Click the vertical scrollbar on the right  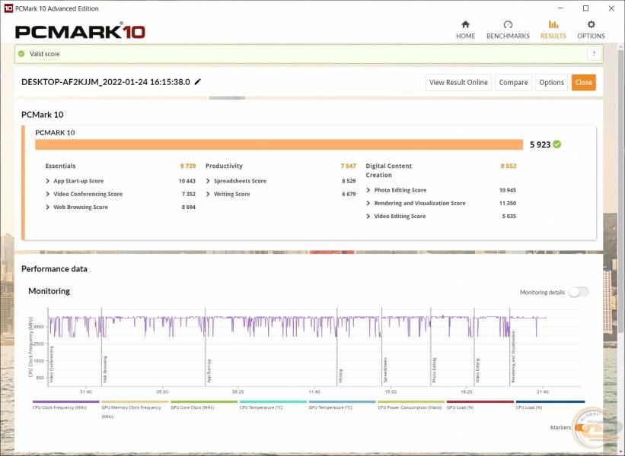pos(620,191)
